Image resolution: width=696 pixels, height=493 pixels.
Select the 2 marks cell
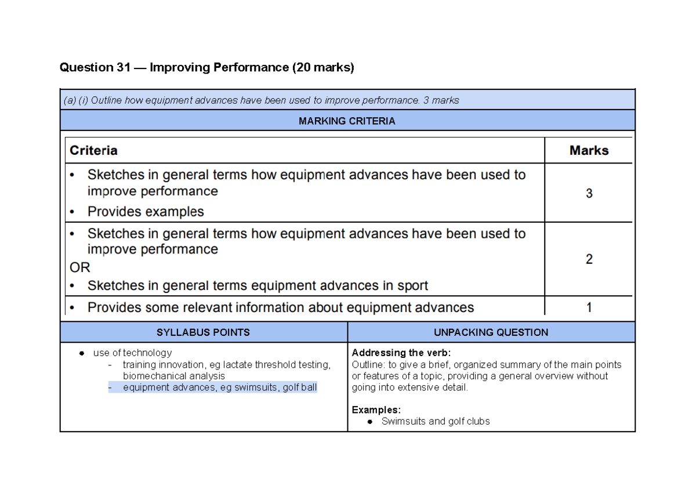point(589,259)
